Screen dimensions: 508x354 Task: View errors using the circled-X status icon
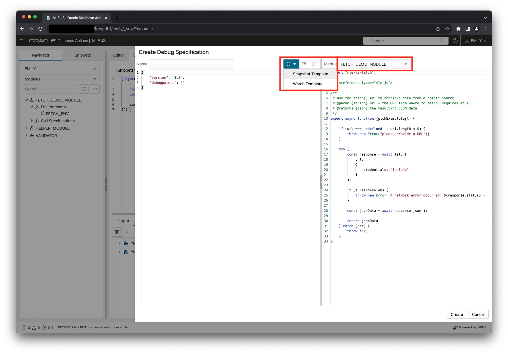(24, 328)
